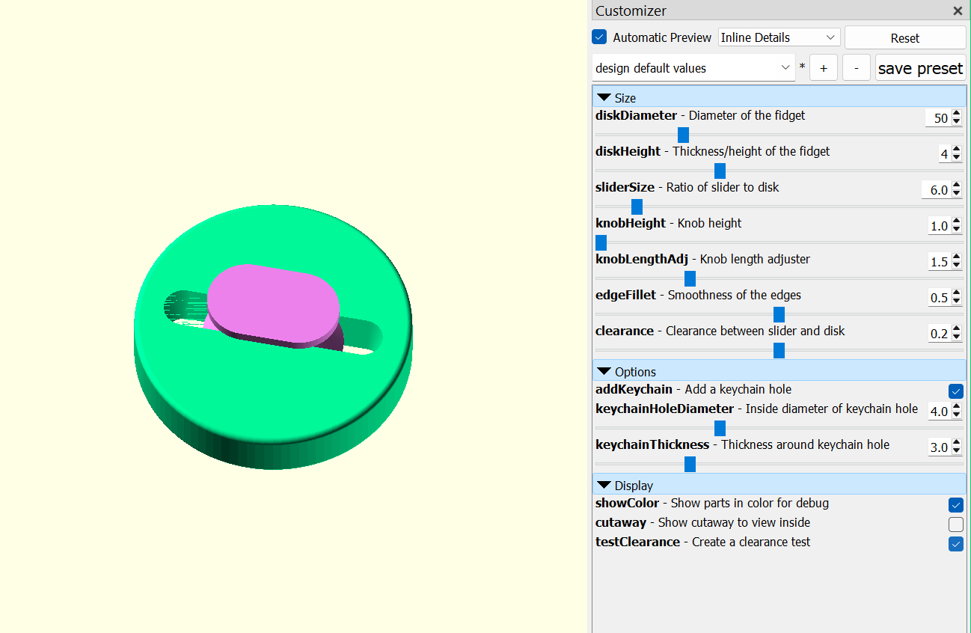Click the "Customizer" panel title

coord(631,11)
